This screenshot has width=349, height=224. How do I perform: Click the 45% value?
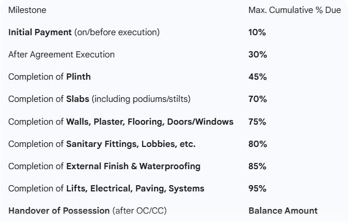point(257,77)
